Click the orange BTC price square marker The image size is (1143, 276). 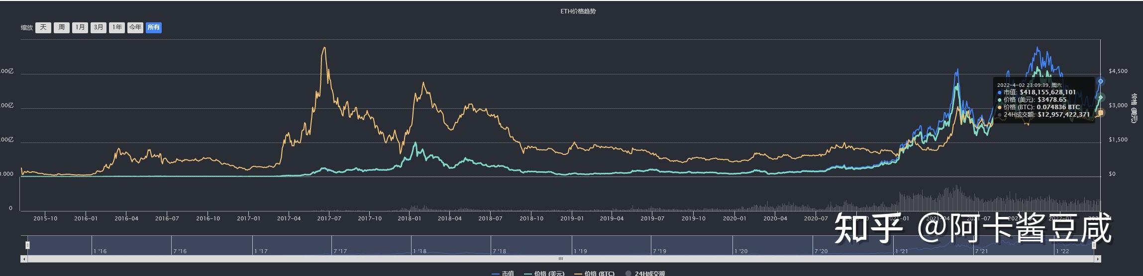(1101, 113)
